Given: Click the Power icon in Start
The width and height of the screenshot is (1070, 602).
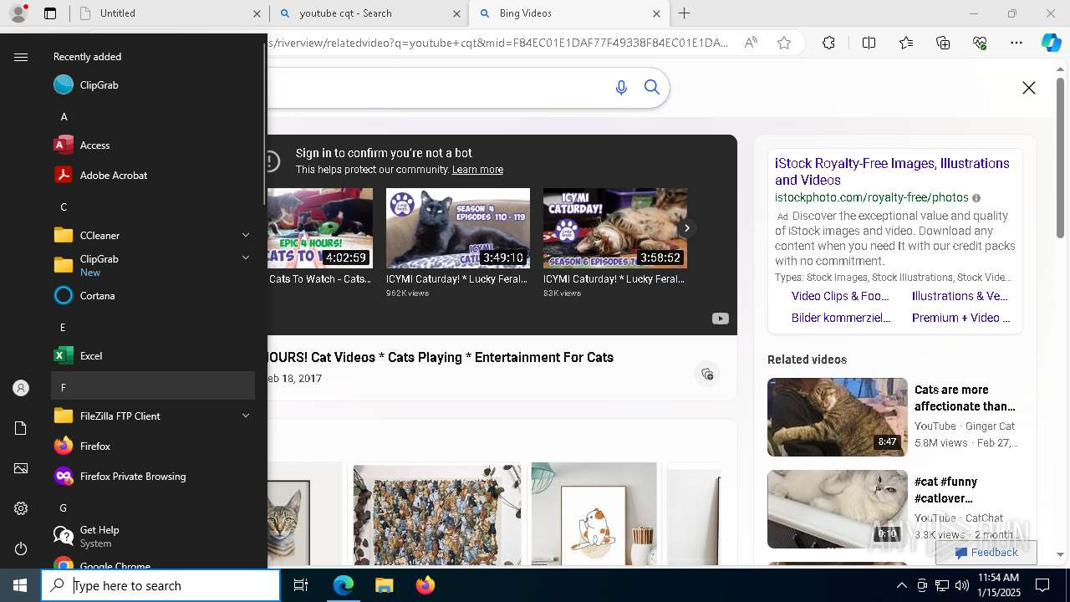Looking at the screenshot, I should pos(21,548).
